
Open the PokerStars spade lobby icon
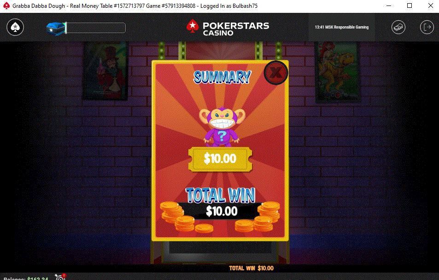tap(15, 27)
